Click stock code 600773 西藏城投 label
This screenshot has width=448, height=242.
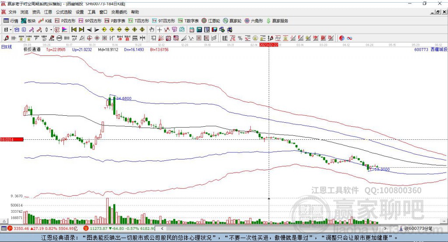[x=430, y=50]
